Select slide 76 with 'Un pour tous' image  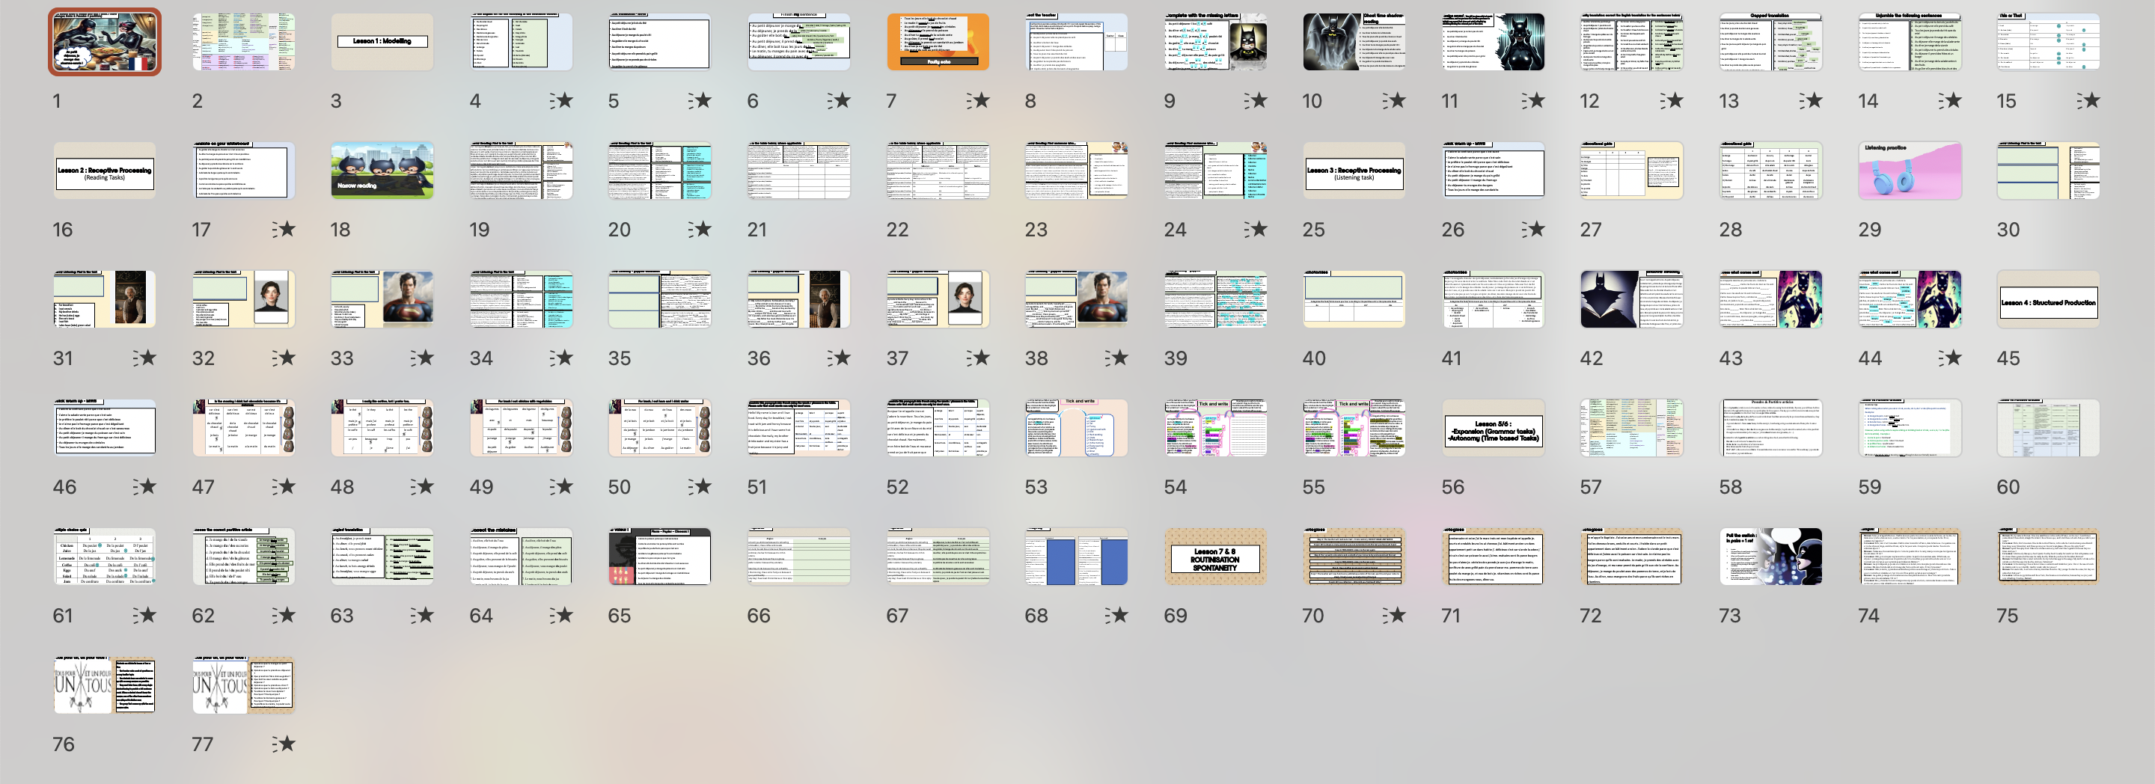click(x=105, y=685)
